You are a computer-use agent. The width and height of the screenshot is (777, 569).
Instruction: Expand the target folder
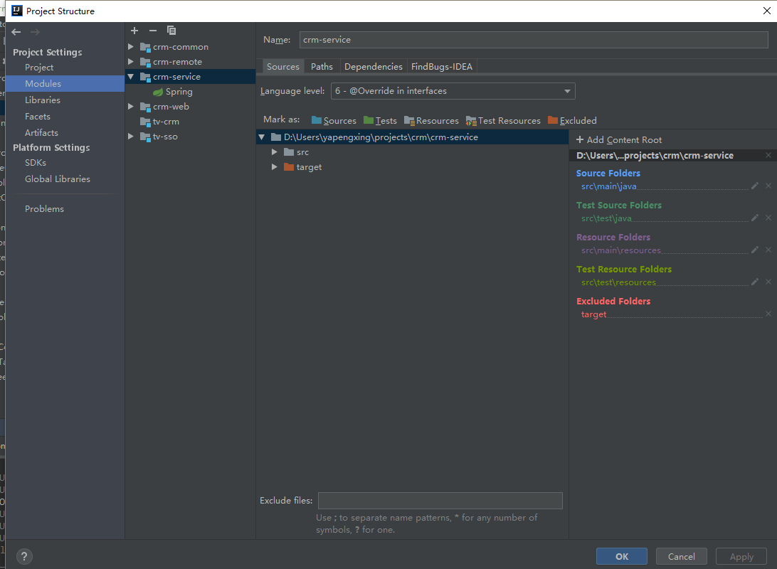274,167
